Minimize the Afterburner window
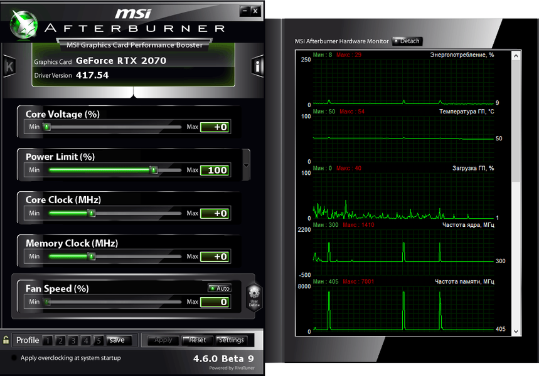539x376 pixels. 245,11
